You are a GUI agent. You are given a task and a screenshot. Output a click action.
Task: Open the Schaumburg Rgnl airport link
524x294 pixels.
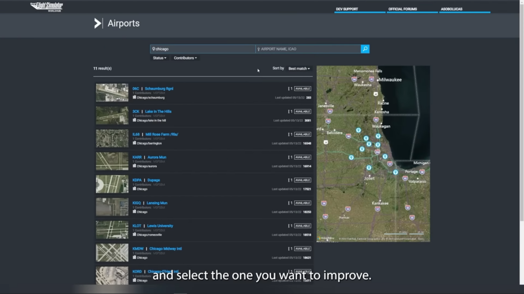[x=159, y=89]
